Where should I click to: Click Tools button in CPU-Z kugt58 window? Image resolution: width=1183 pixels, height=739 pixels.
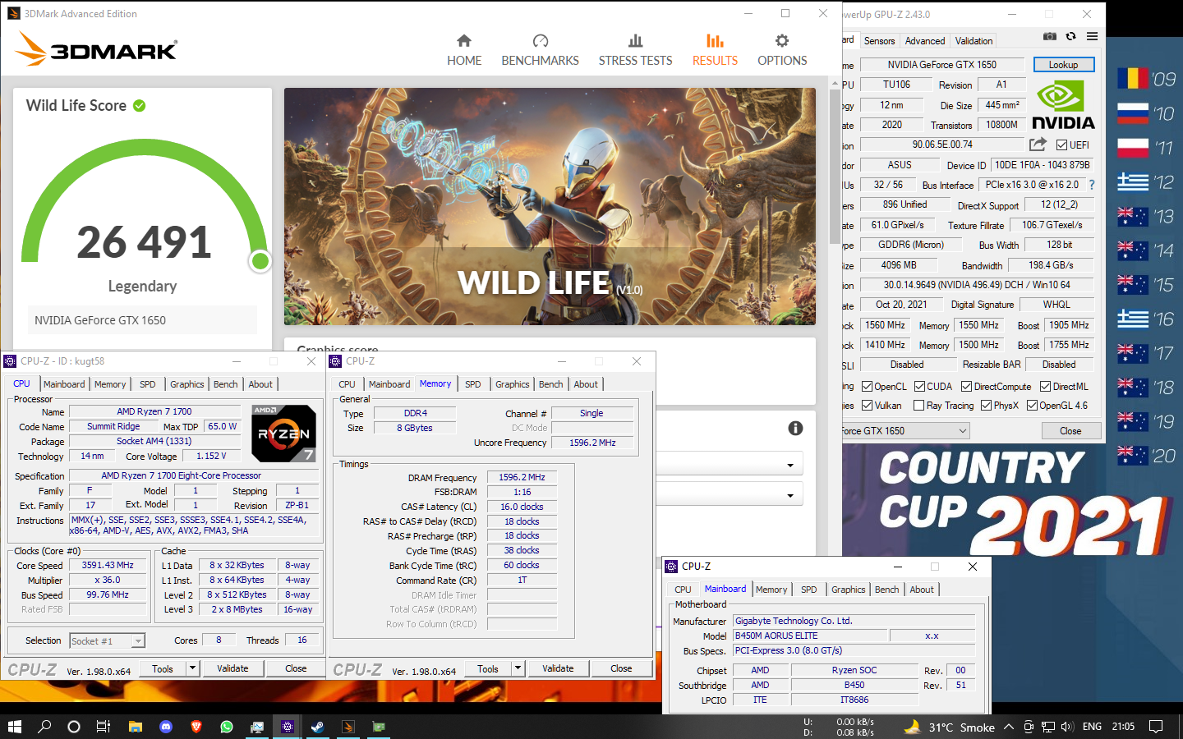point(163,668)
